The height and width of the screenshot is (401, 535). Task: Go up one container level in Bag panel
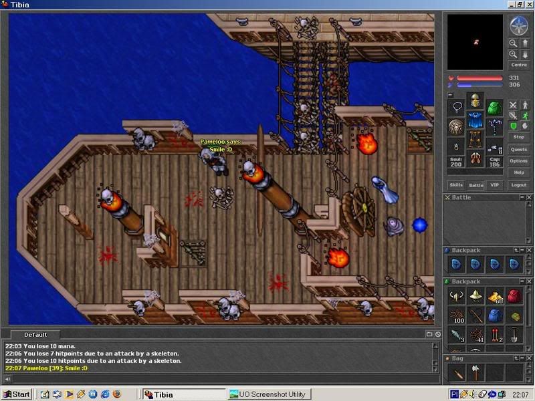coord(516,358)
